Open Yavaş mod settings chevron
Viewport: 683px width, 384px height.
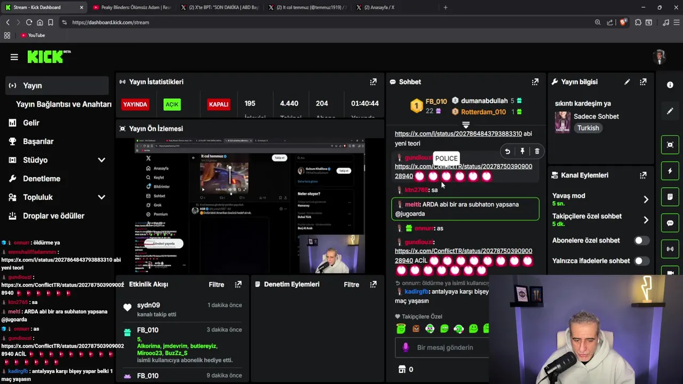pos(646,199)
